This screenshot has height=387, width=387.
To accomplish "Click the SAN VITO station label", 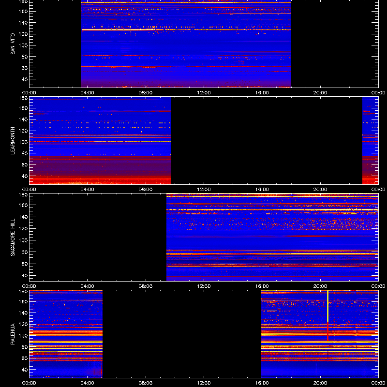I will coord(13,44).
